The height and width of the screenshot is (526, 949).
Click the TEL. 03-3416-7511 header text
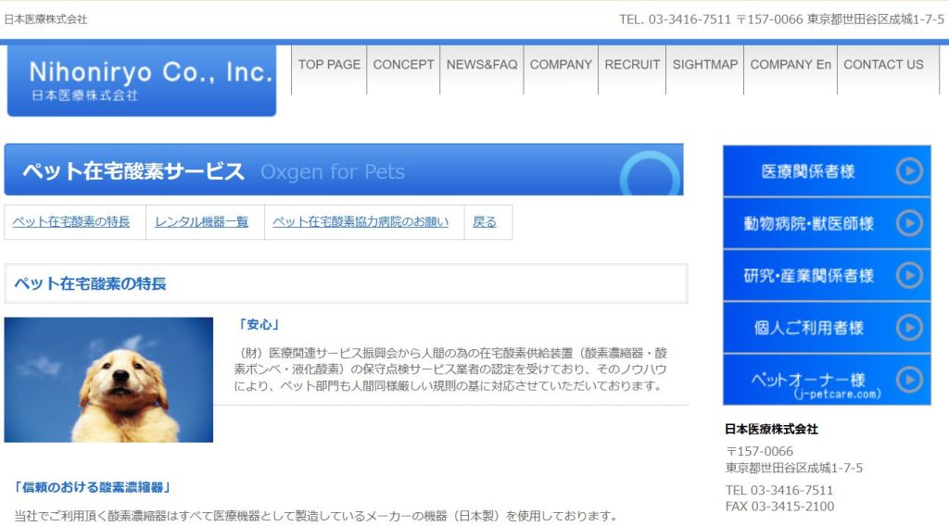tap(675, 19)
